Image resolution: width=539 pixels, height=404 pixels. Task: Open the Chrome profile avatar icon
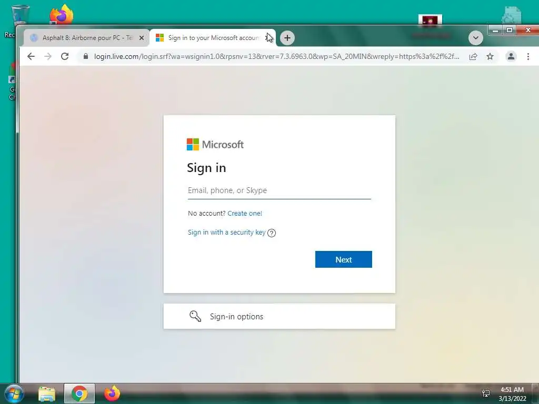coord(511,56)
